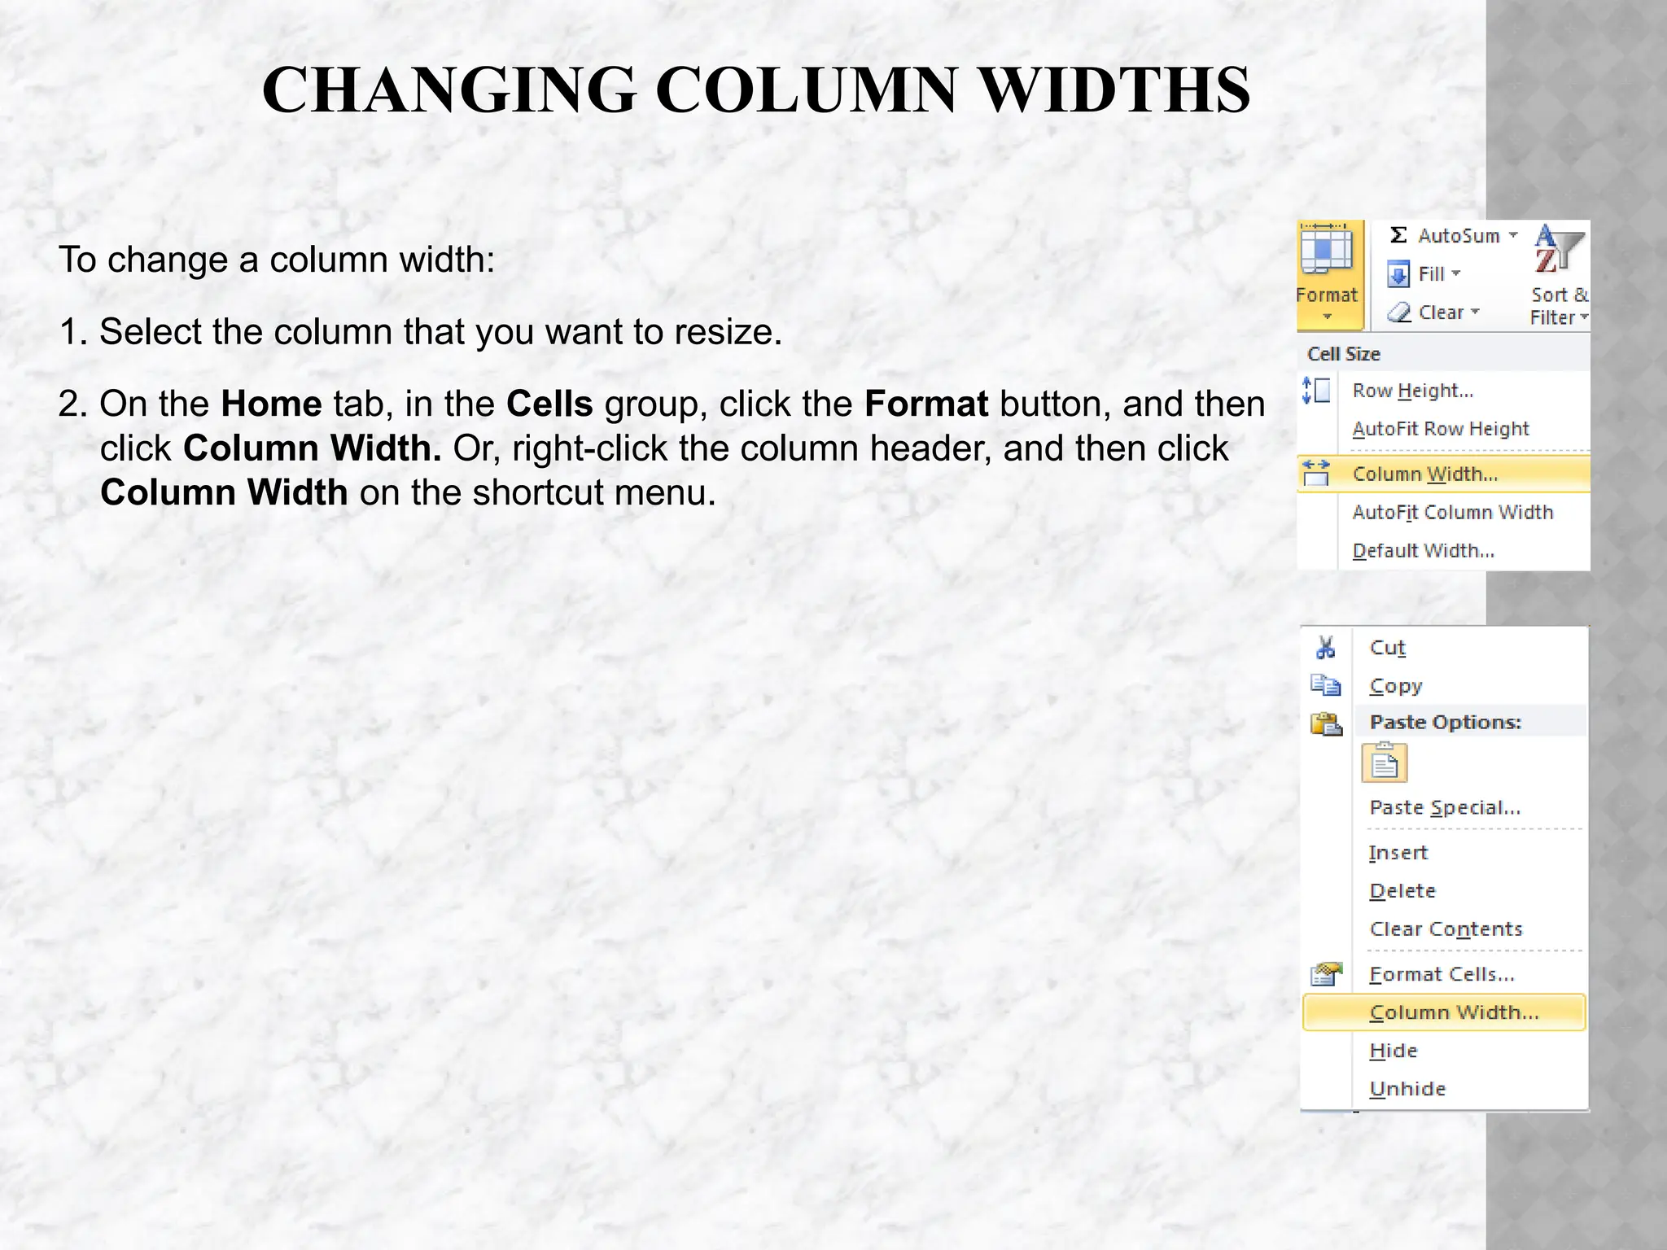
Task: Click the Fill down-arrow icon
Action: tap(1398, 274)
